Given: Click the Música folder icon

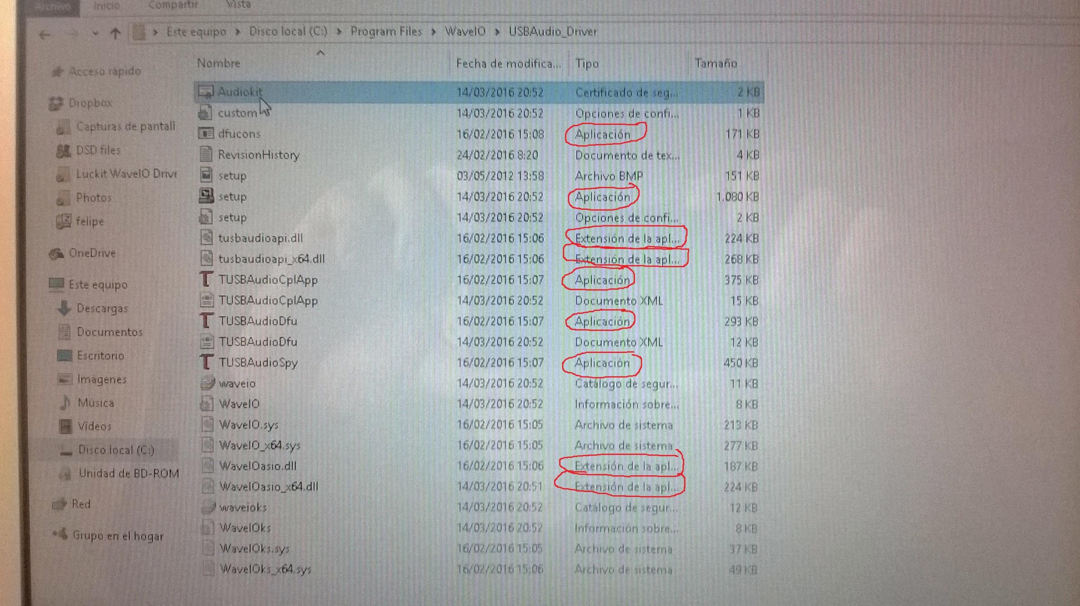Looking at the screenshot, I should pos(65,403).
